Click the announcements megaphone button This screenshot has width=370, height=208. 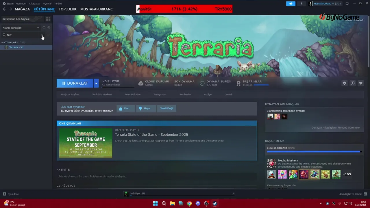(x=291, y=3)
